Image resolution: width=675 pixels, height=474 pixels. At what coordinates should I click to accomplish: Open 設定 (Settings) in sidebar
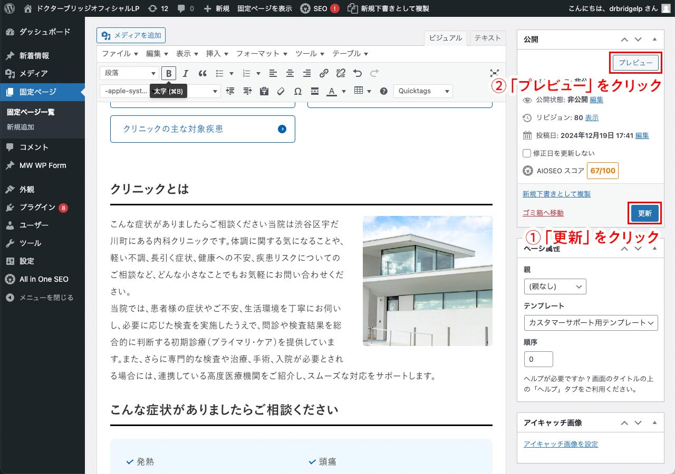point(42,261)
